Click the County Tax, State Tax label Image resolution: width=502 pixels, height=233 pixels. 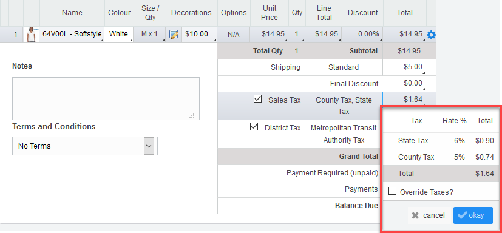pyautogui.click(x=344, y=106)
